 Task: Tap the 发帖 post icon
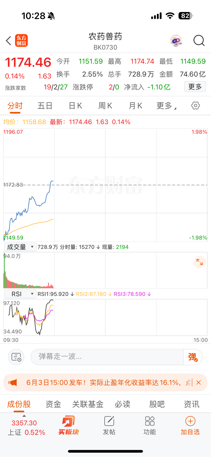tap(109, 425)
